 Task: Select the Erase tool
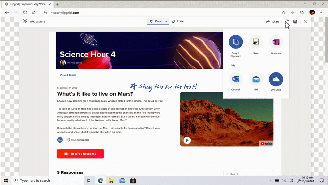click(177, 21)
